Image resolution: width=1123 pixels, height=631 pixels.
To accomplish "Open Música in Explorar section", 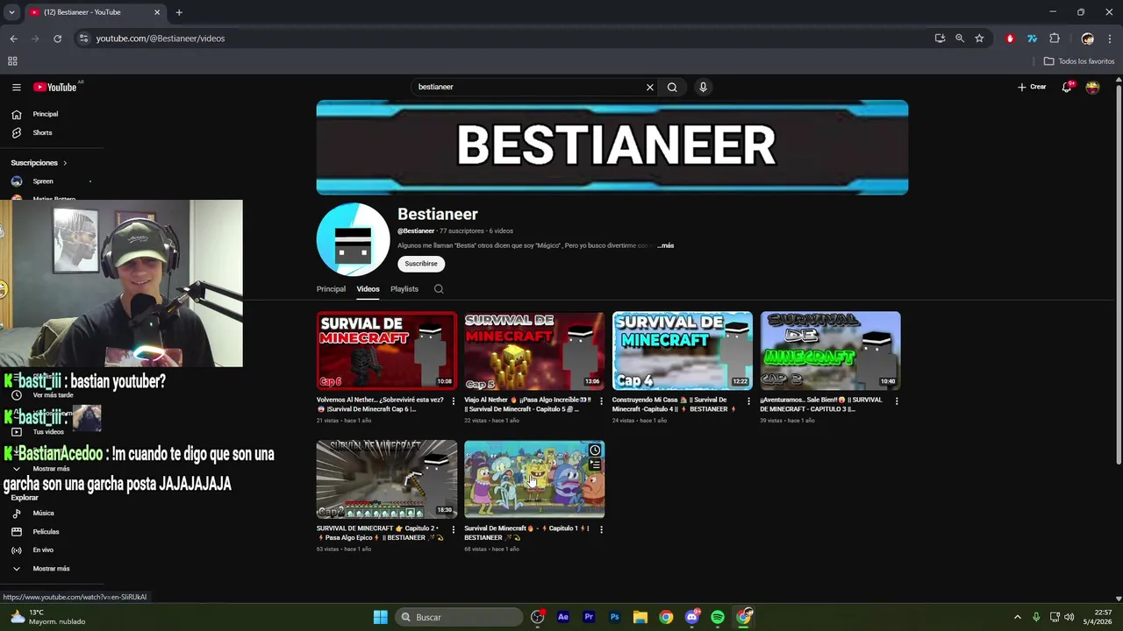I will (43, 514).
